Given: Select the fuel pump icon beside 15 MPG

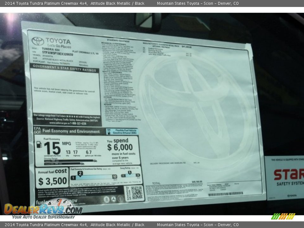Looking at the screenshot, I should [x=39, y=145].
